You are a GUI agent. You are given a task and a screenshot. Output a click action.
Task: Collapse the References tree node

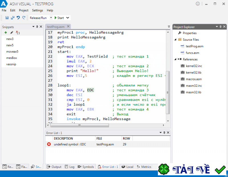click(x=176, y=59)
